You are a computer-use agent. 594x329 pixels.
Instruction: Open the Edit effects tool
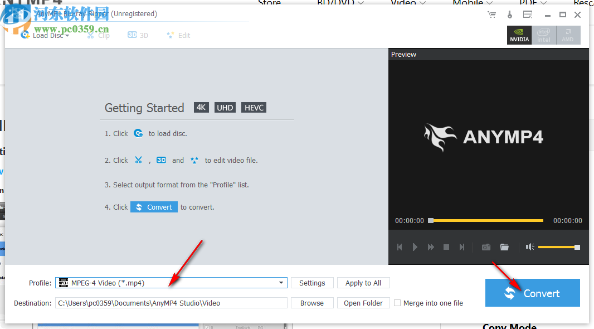(x=178, y=35)
